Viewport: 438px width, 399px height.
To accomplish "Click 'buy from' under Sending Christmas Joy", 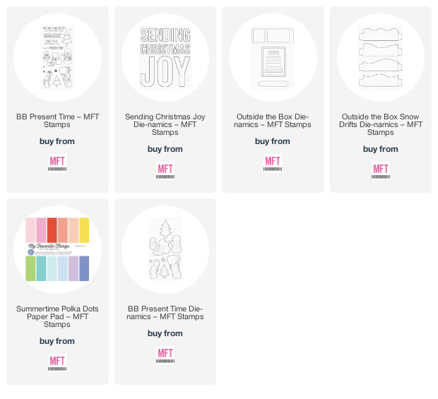I will [x=165, y=149].
